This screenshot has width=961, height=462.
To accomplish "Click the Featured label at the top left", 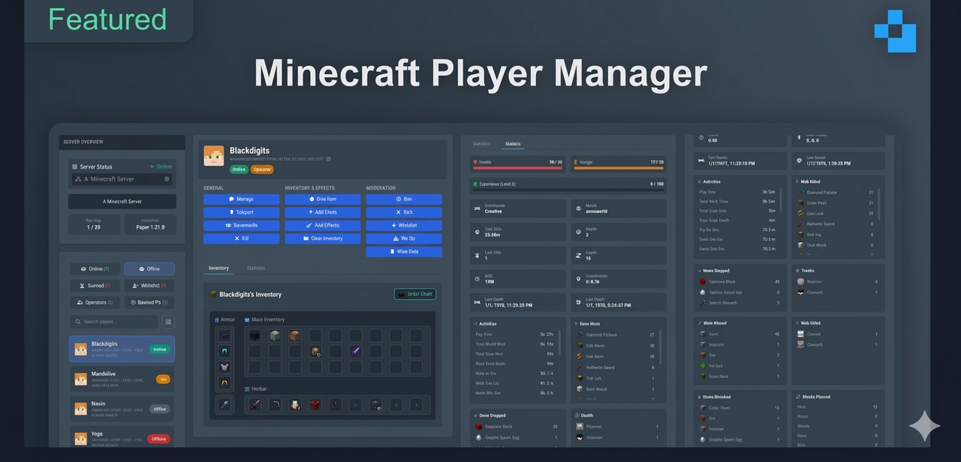I will coord(107,19).
